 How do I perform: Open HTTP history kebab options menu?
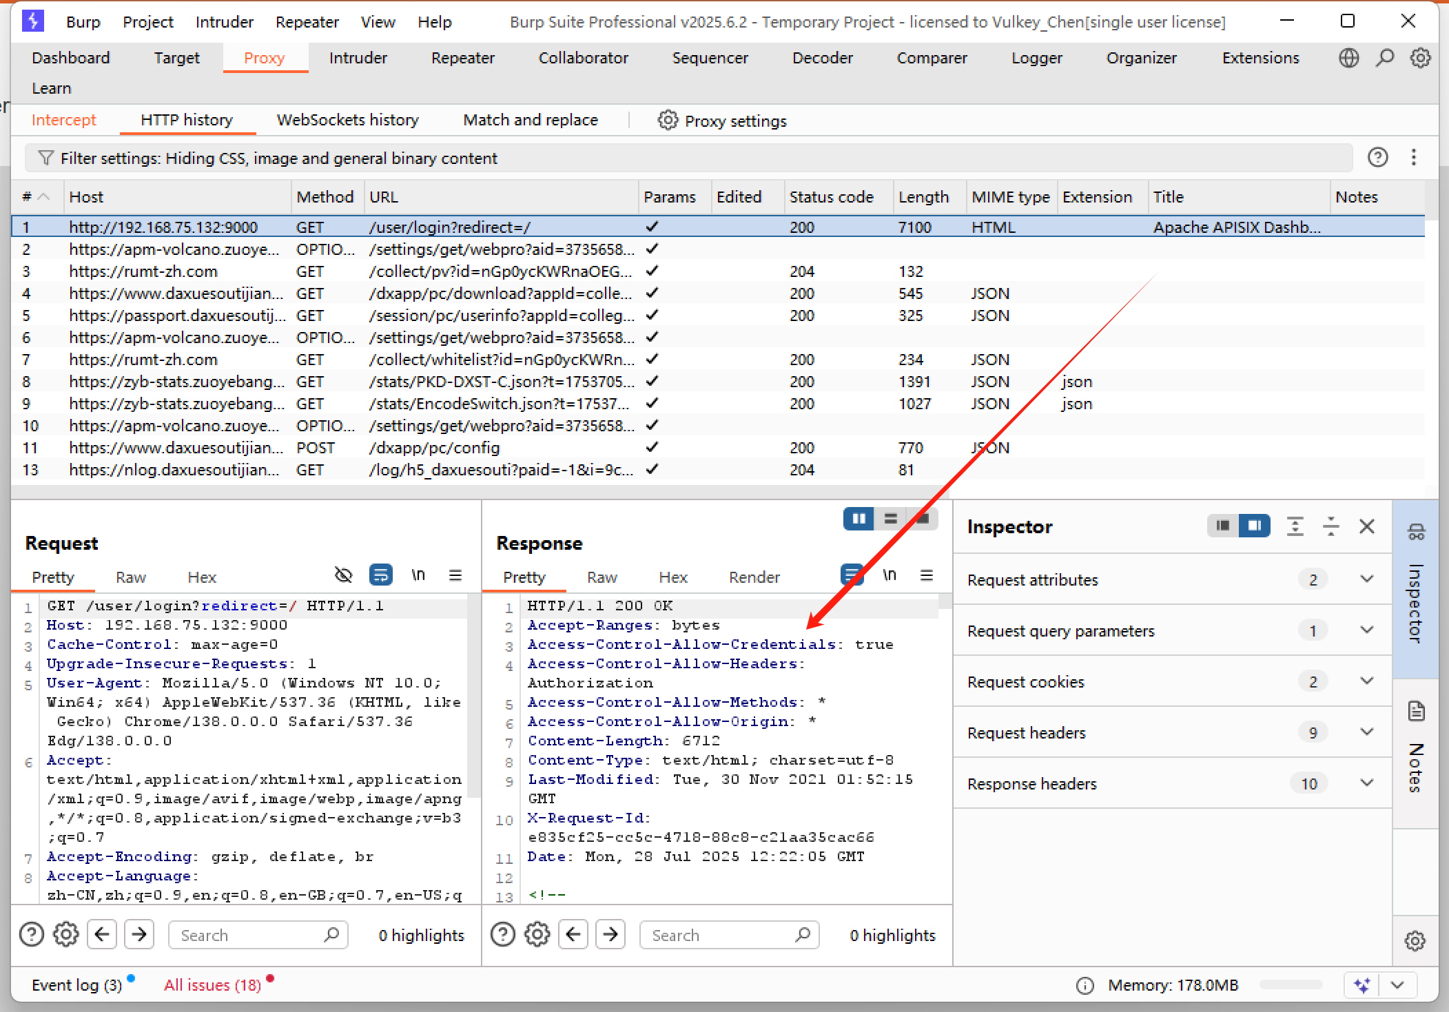coord(1413,158)
